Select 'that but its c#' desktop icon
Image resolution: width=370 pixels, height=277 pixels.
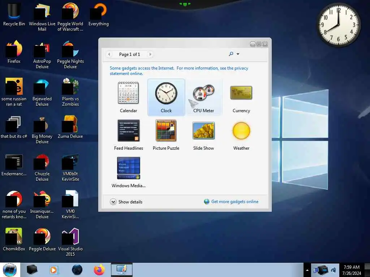(14, 127)
